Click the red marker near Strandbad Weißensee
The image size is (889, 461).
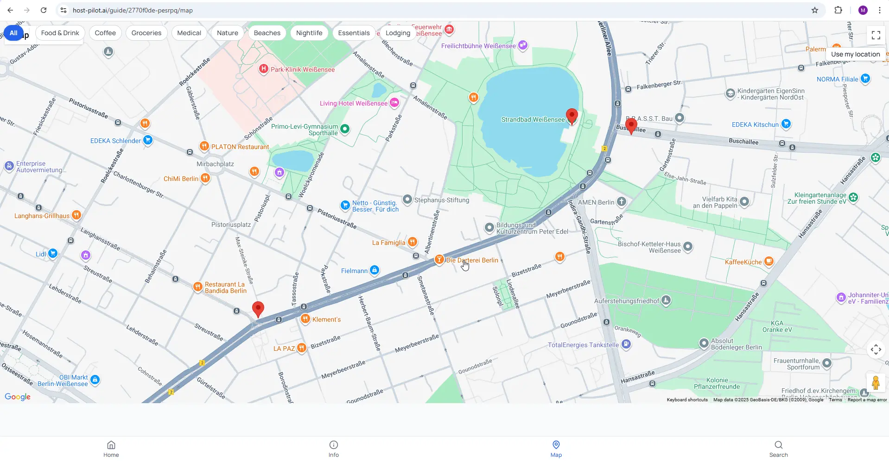click(571, 117)
